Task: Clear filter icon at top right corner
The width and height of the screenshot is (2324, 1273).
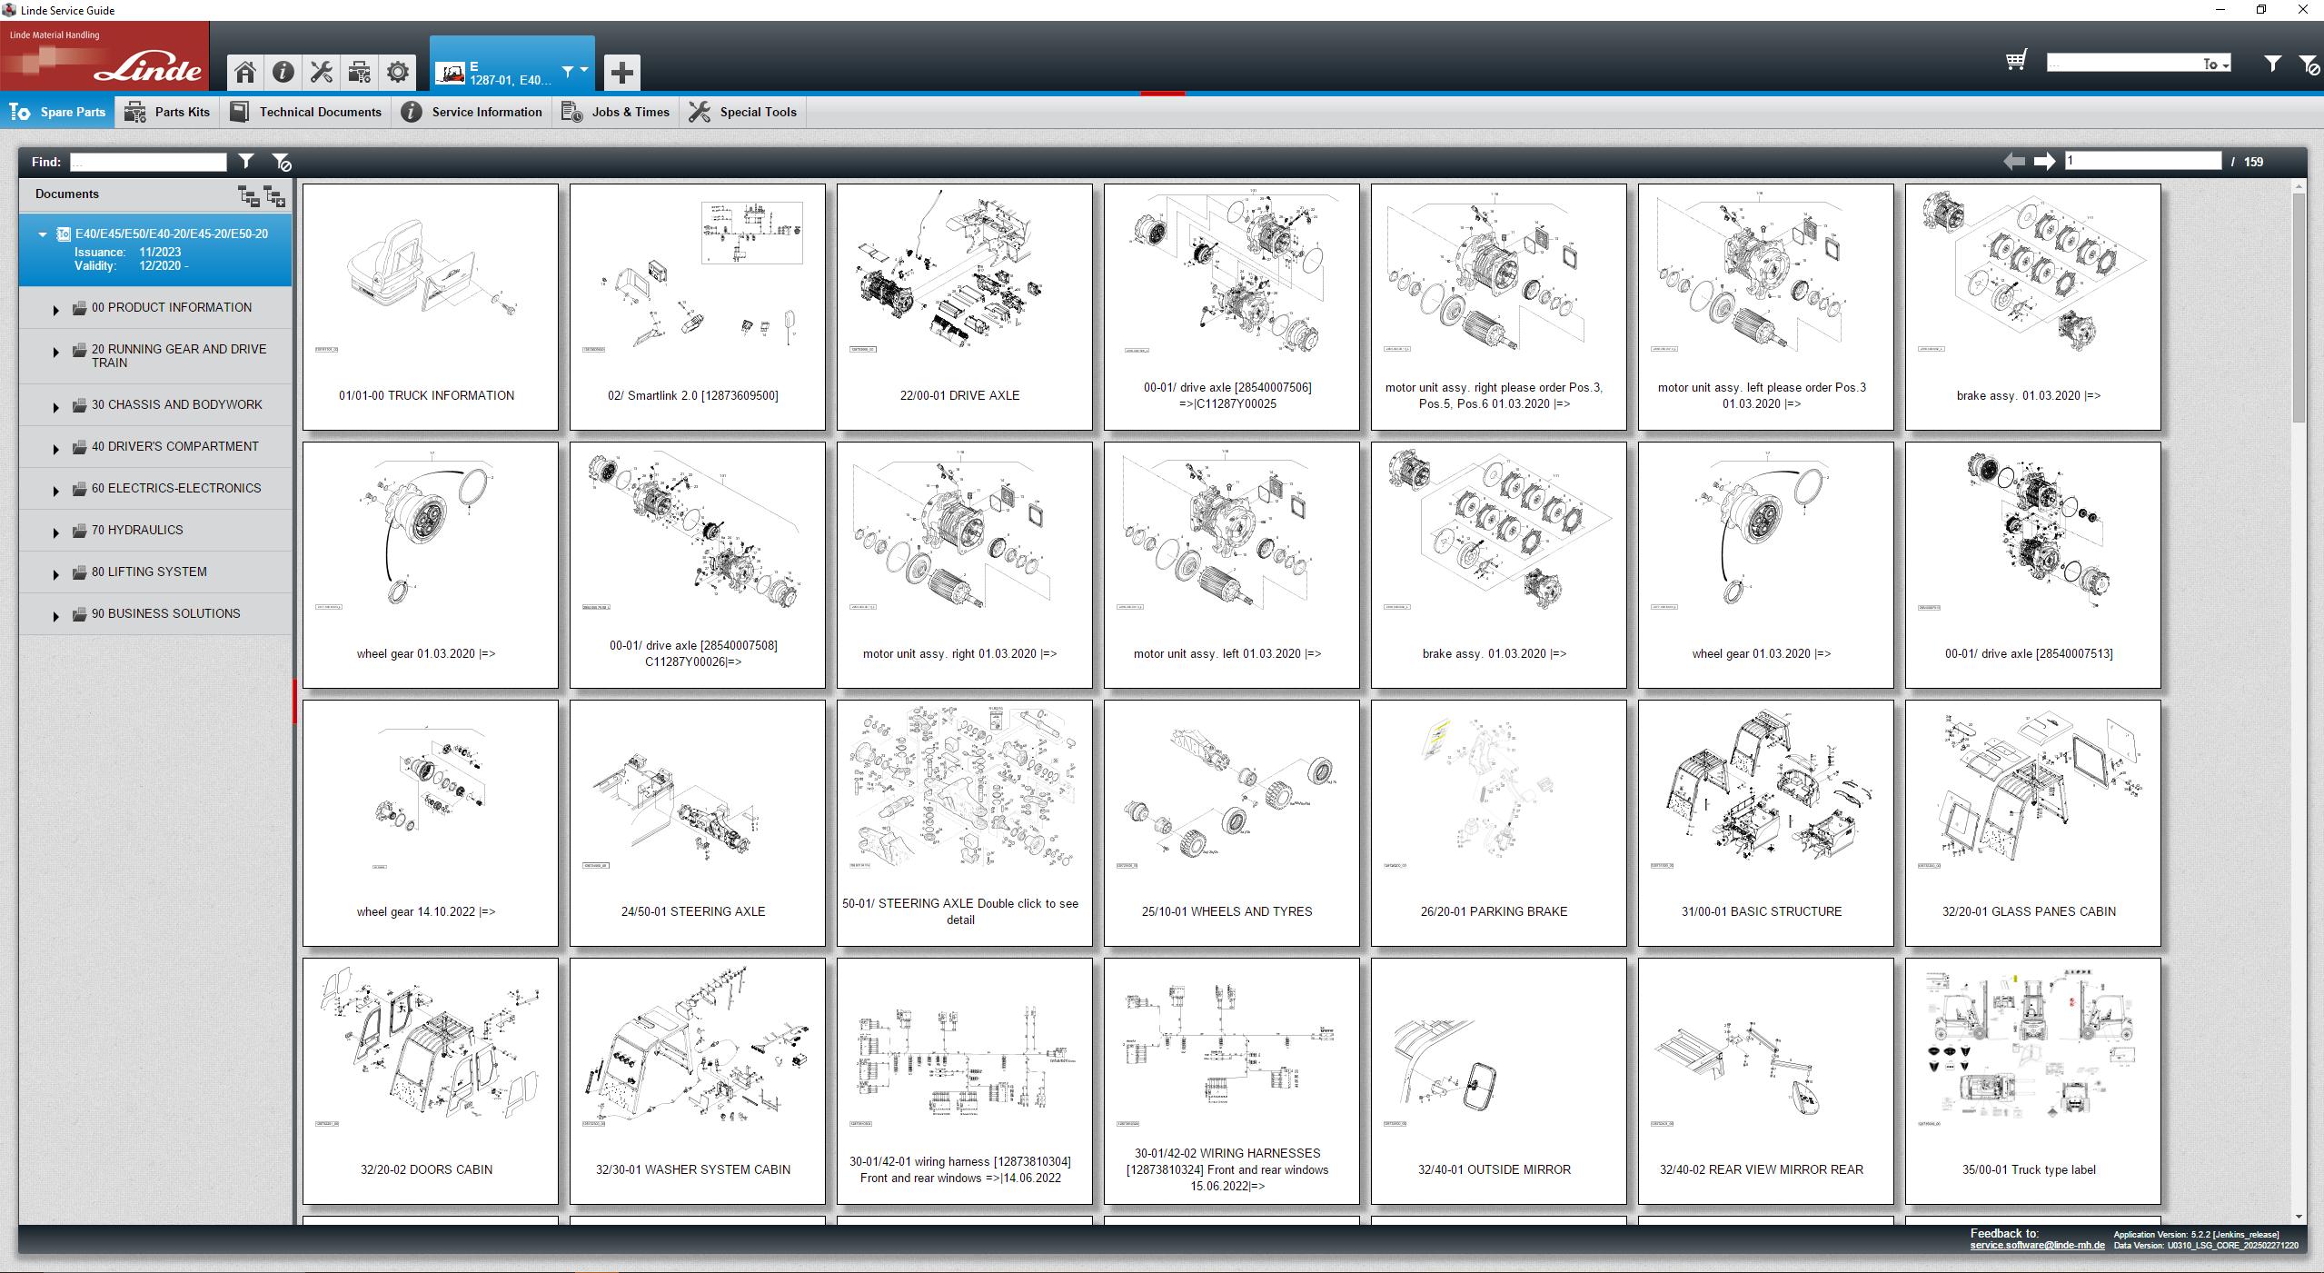Action: (x=2309, y=64)
